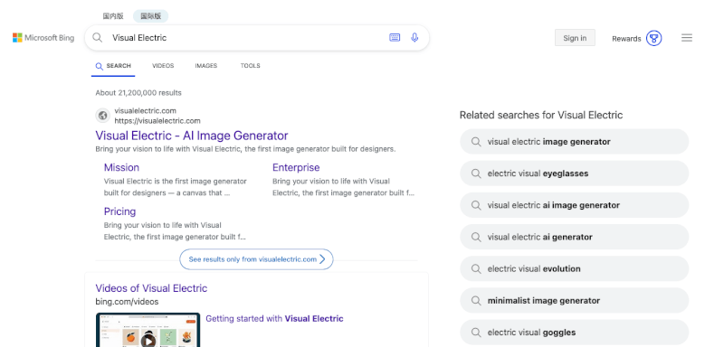Open the Enterprise sitelink

click(296, 167)
